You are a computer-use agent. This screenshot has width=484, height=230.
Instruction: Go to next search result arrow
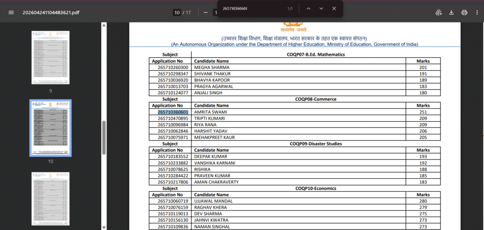(321, 8)
